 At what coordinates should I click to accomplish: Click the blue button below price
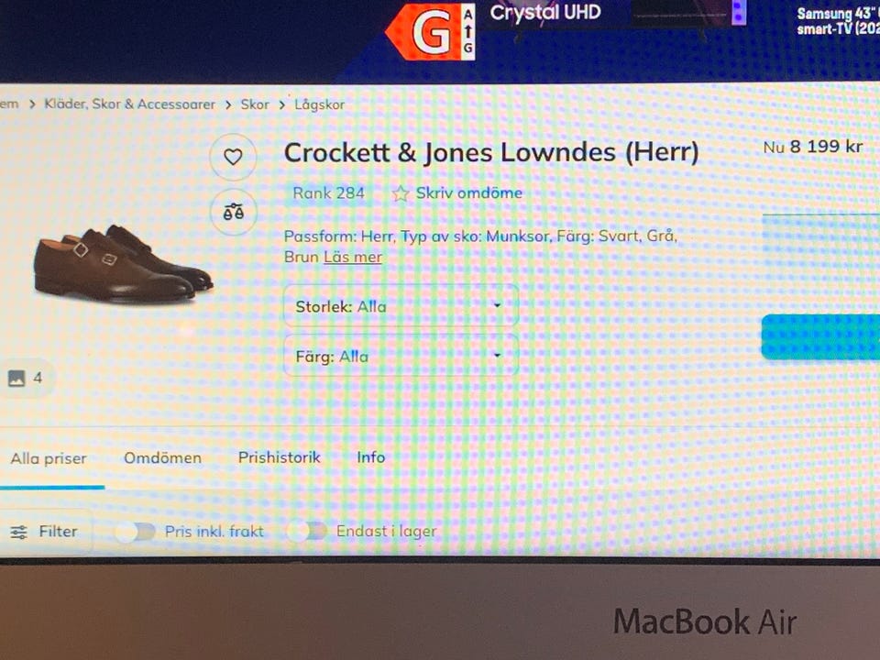820,336
